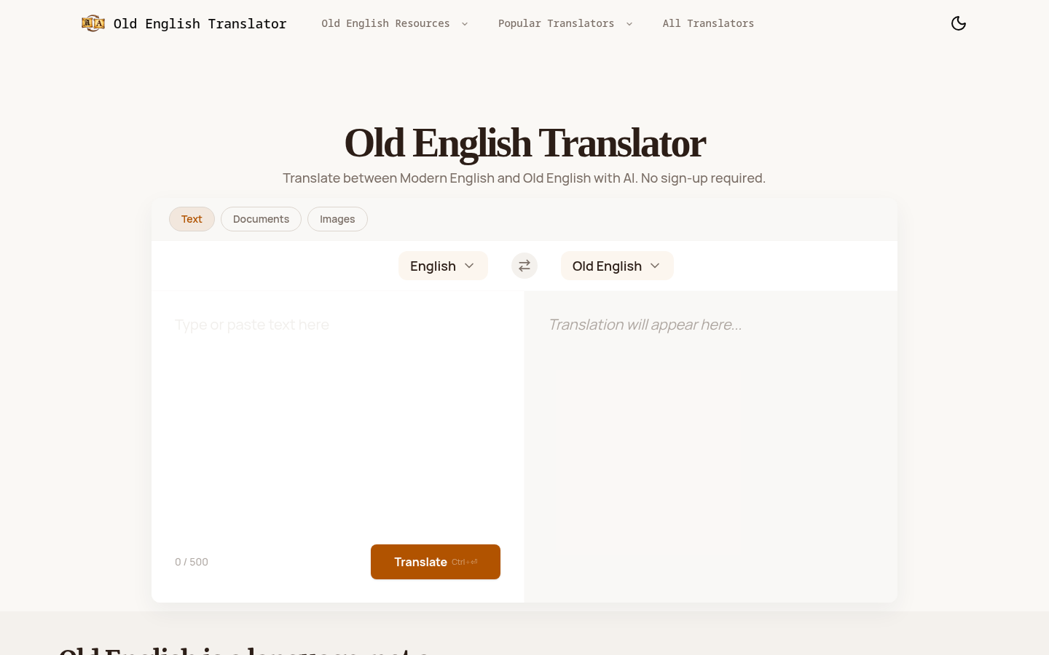
Task: Open the Old English Resources menu
Action: (395, 23)
